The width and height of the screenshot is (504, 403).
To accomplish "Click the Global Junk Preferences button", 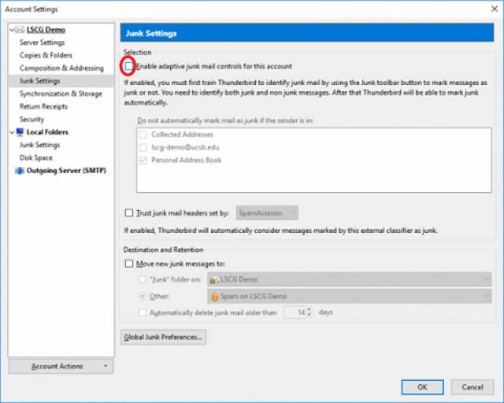I will click(164, 337).
